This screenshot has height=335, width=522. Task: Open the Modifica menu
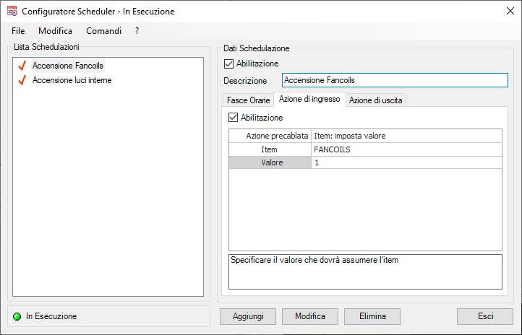pos(55,31)
